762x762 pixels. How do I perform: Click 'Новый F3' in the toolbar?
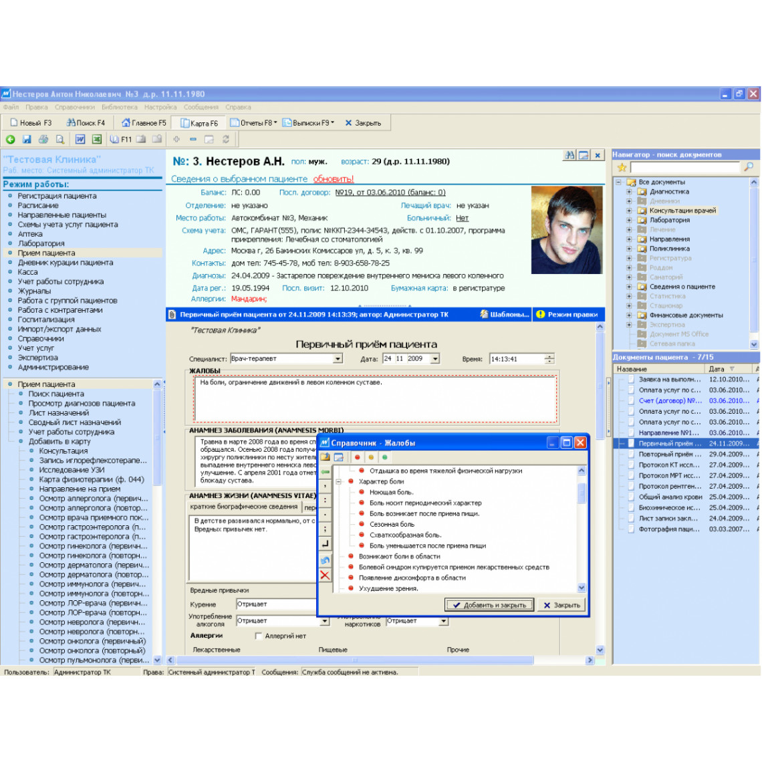click(x=31, y=123)
